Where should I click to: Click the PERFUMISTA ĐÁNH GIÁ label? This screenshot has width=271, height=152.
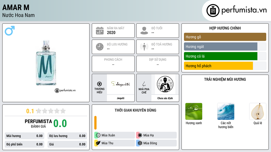(x=38, y=123)
